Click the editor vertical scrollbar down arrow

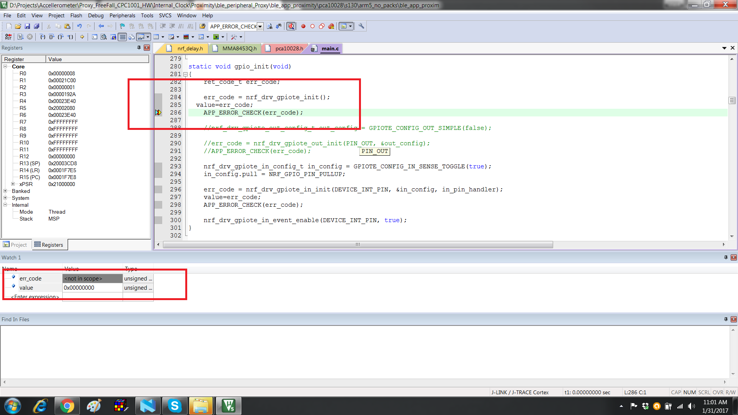click(732, 236)
